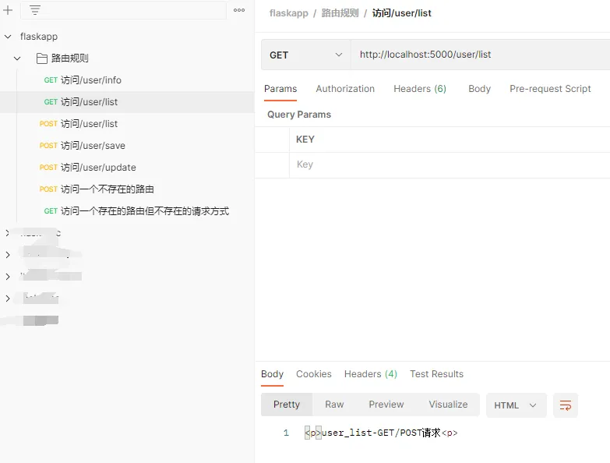Open the Pre-request Script tab
This screenshot has height=463, width=610.
(550, 89)
